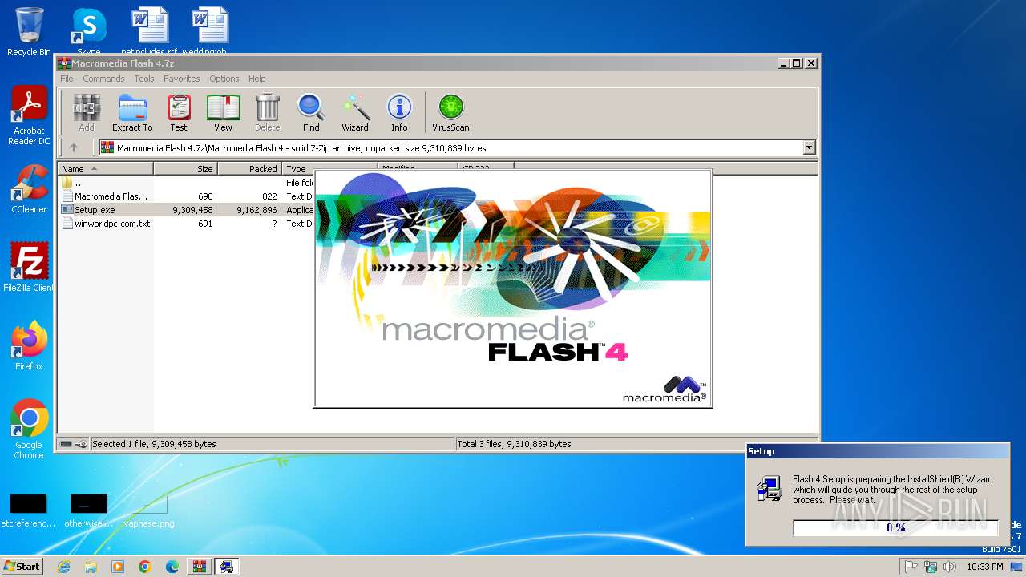Switch to Setup installer taskbar button

227,567
